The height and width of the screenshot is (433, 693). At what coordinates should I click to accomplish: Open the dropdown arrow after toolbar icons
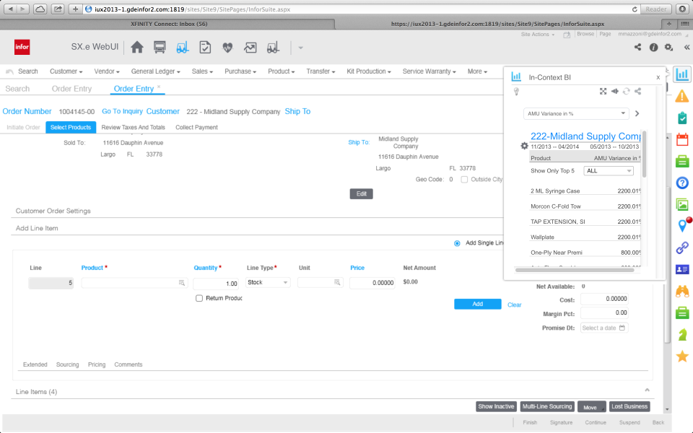point(300,48)
